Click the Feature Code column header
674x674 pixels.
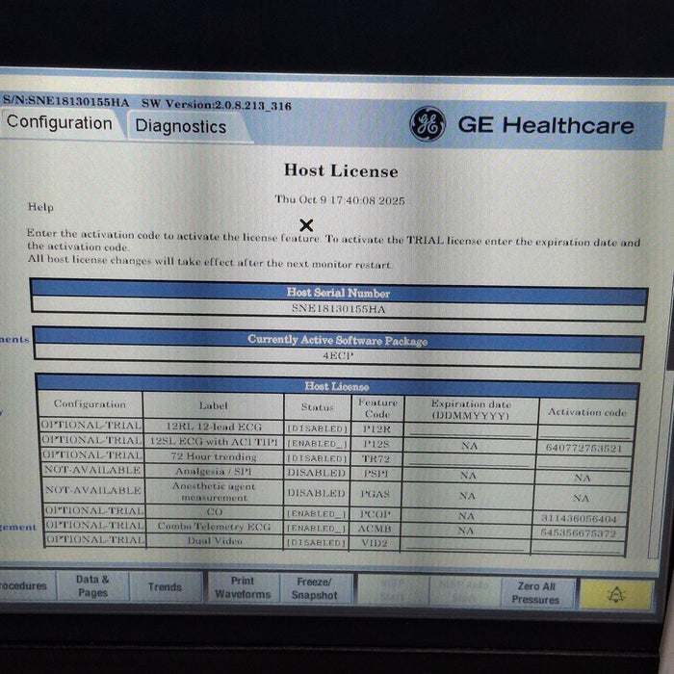(x=377, y=408)
